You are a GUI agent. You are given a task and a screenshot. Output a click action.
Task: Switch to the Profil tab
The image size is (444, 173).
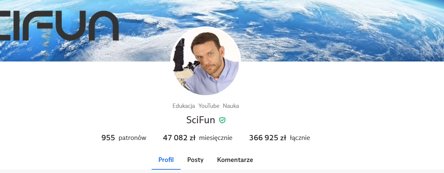click(166, 160)
